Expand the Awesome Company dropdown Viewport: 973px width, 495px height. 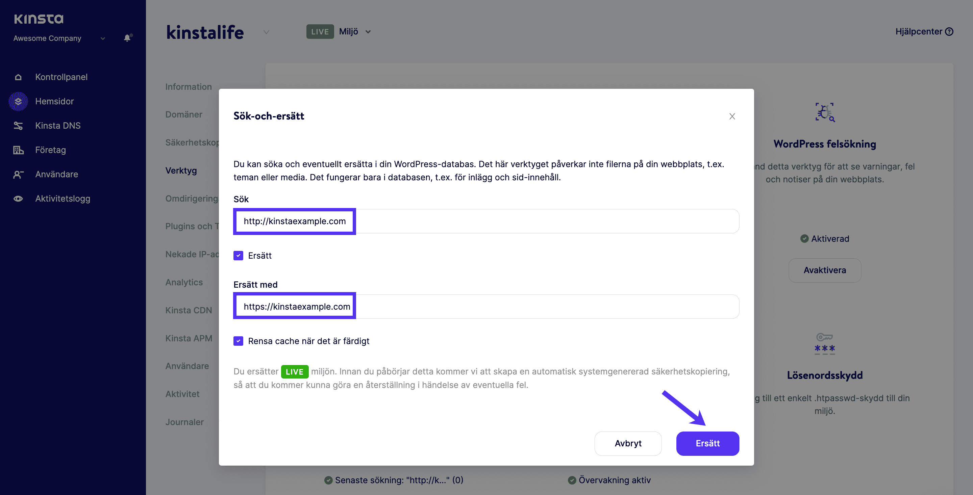(103, 38)
